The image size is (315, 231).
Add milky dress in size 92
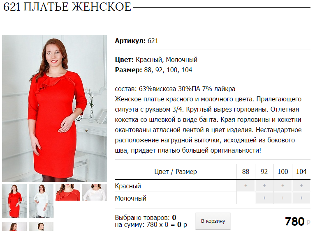click(264, 198)
